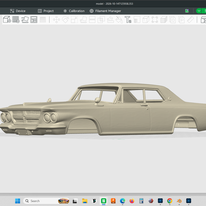Select the Rotate tool
206x206 pixels.
click(65, 20)
